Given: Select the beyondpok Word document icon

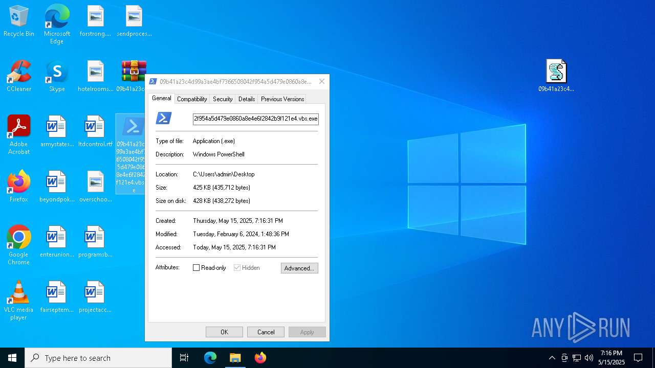Looking at the screenshot, I should [57, 187].
